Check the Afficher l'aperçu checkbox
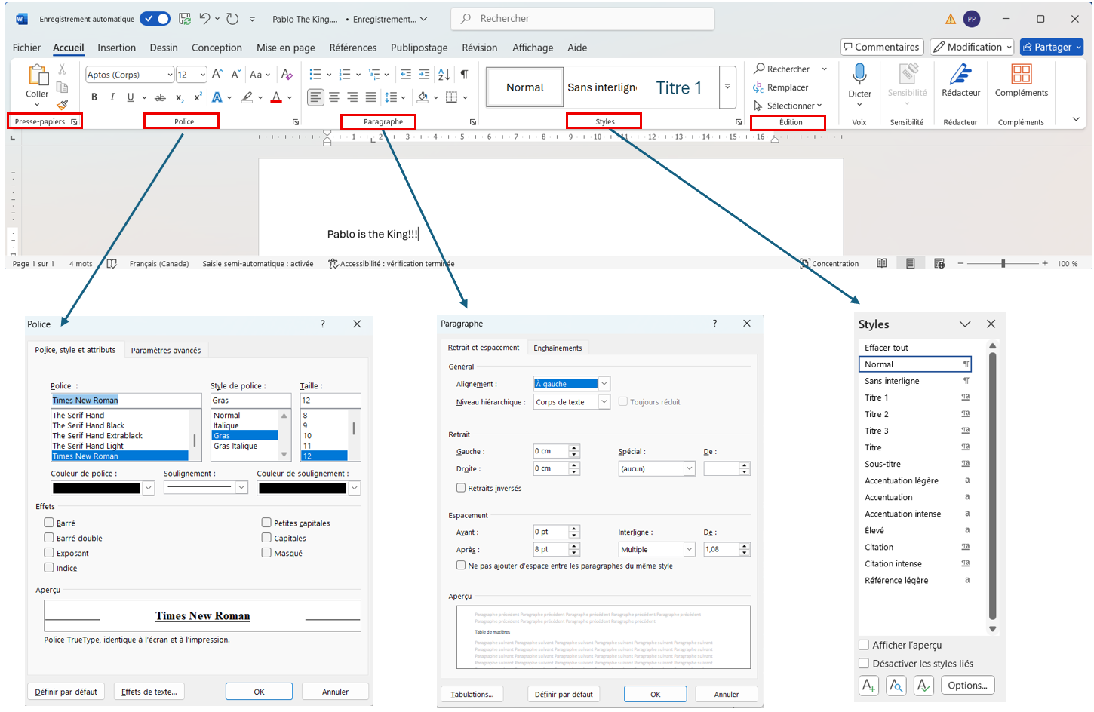 click(864, 645)
